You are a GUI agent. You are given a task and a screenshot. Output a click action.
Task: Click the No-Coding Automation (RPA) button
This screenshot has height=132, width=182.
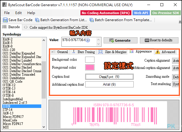click(x=106, y=13)
